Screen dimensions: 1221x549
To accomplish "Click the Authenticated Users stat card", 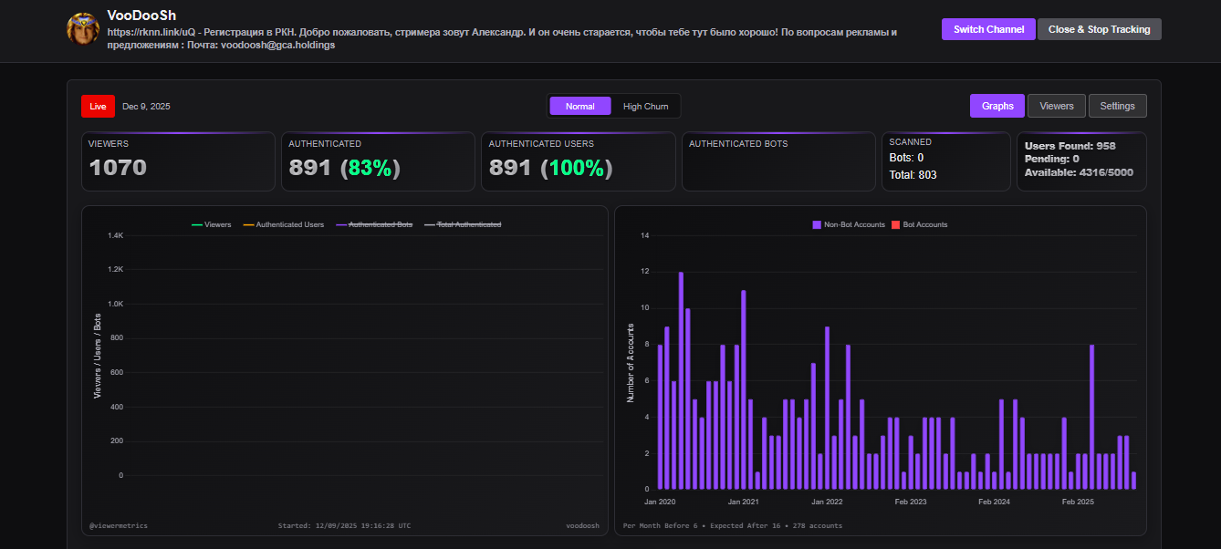I will [578, 161].
